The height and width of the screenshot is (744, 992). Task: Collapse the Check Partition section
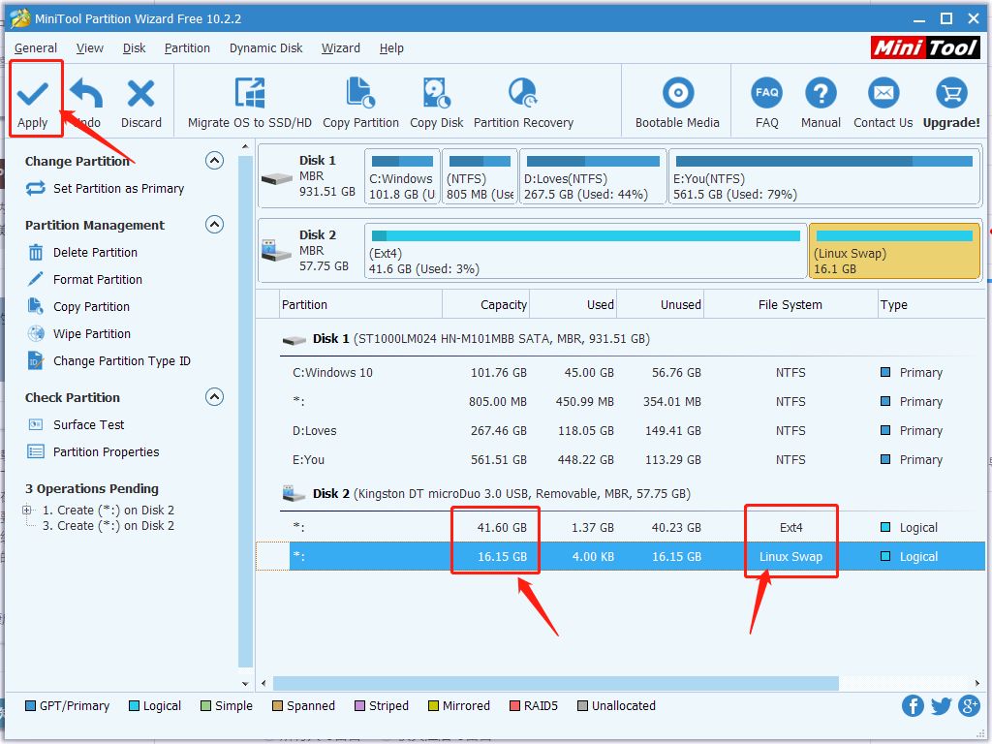214,396
